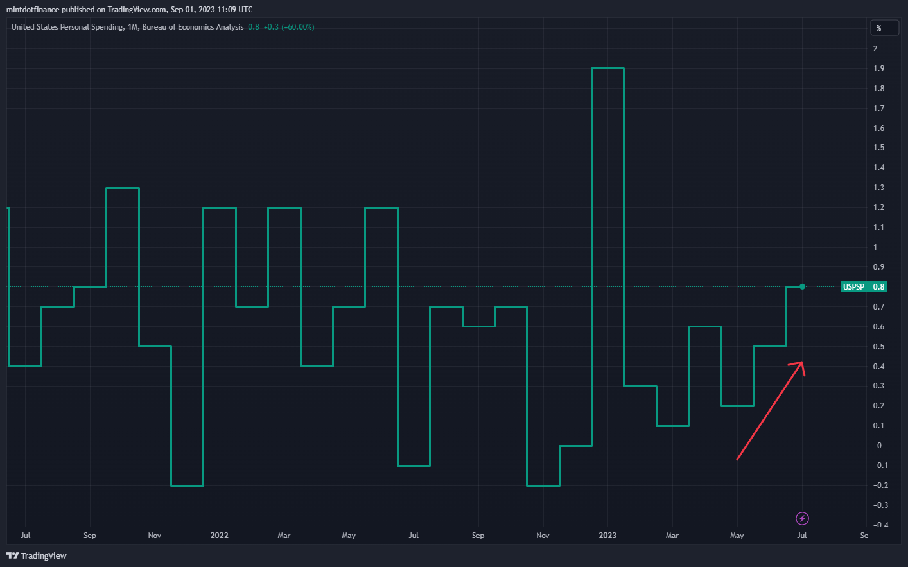Click the −0.2 value on the price axis
Screen dimensions: 908x567
pos(880,485)
